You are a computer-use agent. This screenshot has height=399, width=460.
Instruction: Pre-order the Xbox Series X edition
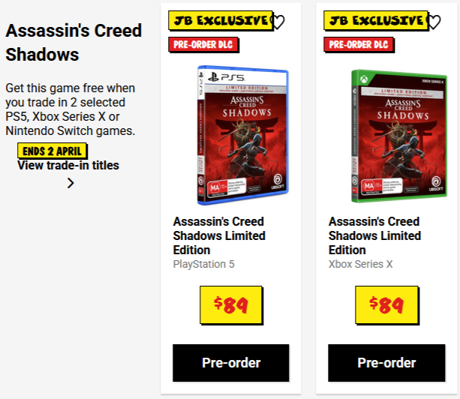386,363
